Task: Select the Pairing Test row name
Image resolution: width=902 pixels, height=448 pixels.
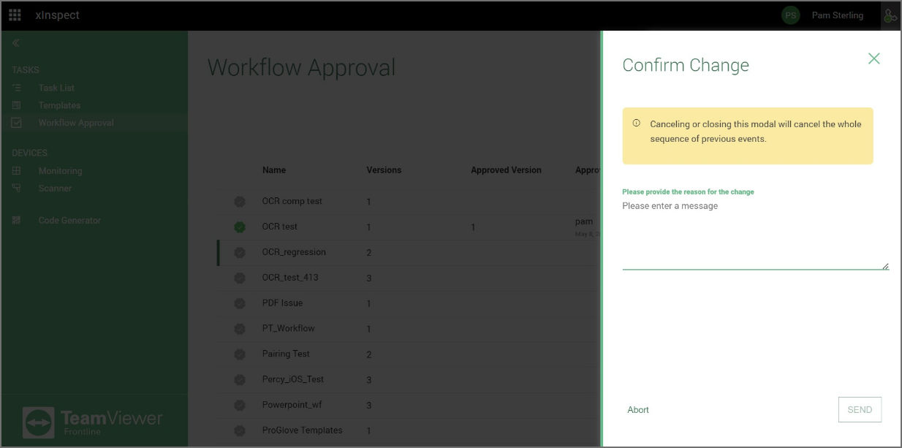Action: [286, 354]
